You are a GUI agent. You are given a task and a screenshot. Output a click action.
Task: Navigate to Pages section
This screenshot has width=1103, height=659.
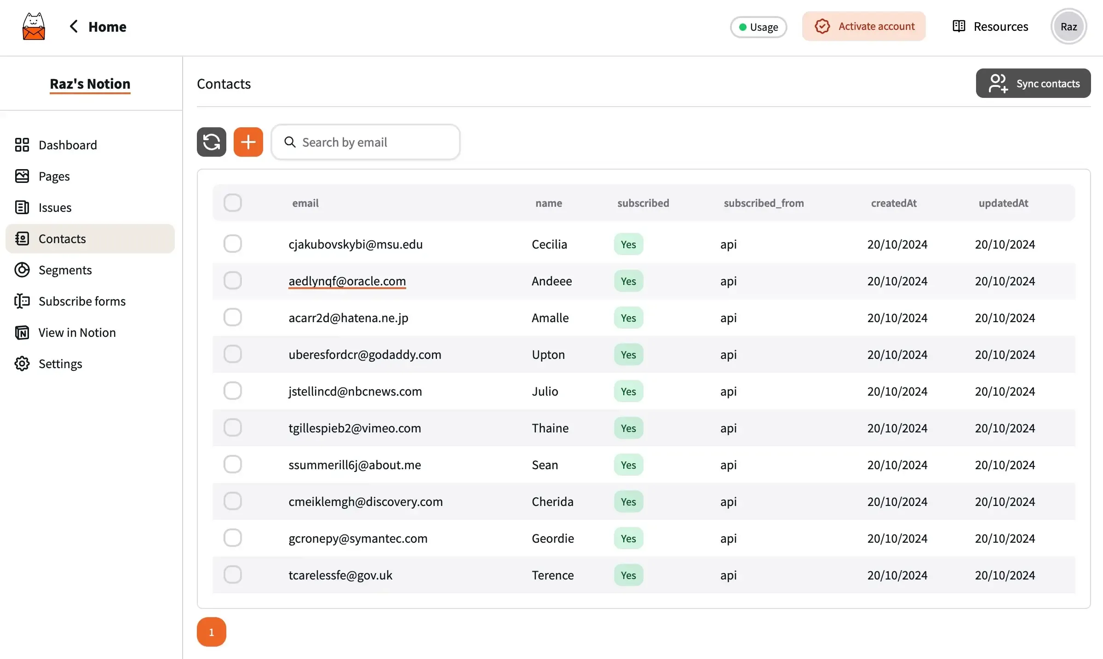click(53, 176)
